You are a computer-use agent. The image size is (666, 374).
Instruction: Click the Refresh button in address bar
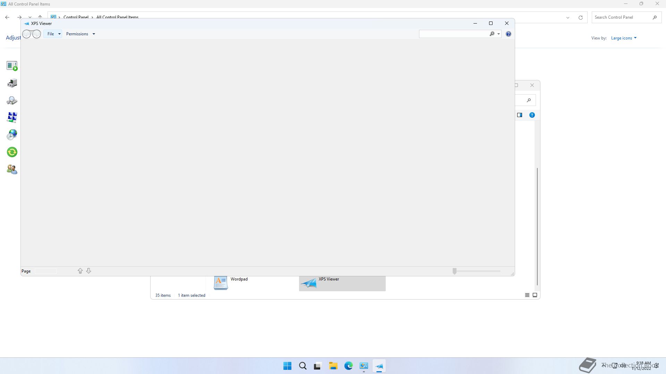pyautogui.click(x=580, y=17)
